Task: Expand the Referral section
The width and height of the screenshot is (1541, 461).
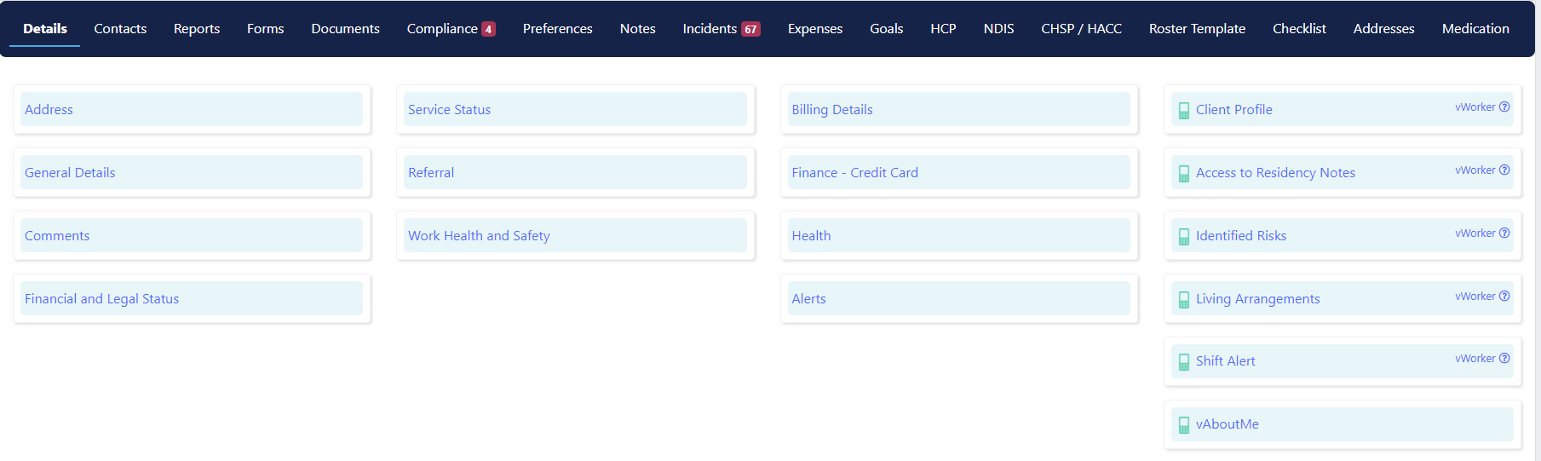Action: pos(575,172)
